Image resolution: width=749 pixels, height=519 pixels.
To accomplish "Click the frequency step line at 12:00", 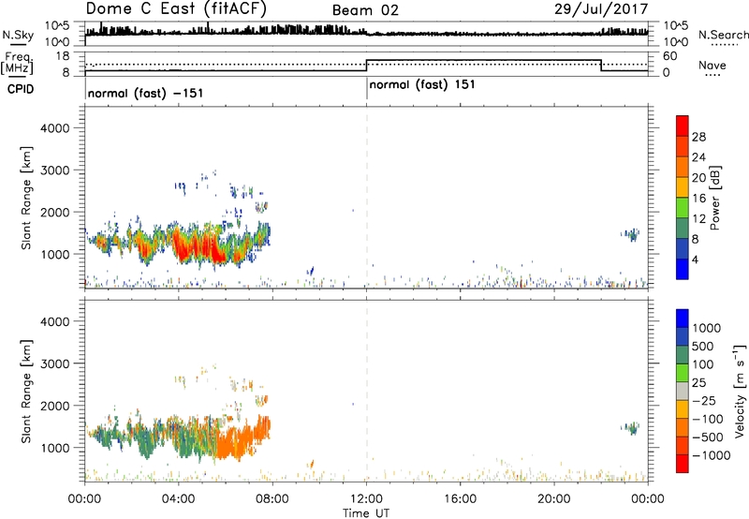I will 366,66.
